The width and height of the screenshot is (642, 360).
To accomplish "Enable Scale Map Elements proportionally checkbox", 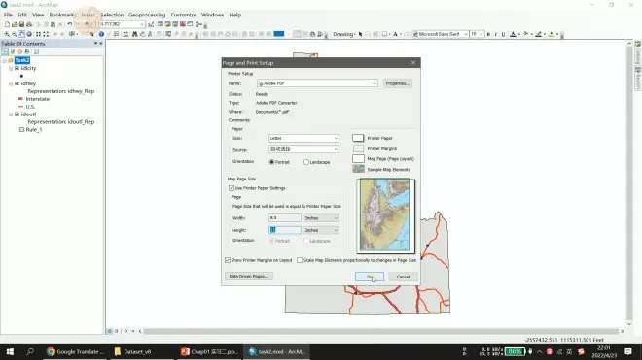I will coord(300,260).
